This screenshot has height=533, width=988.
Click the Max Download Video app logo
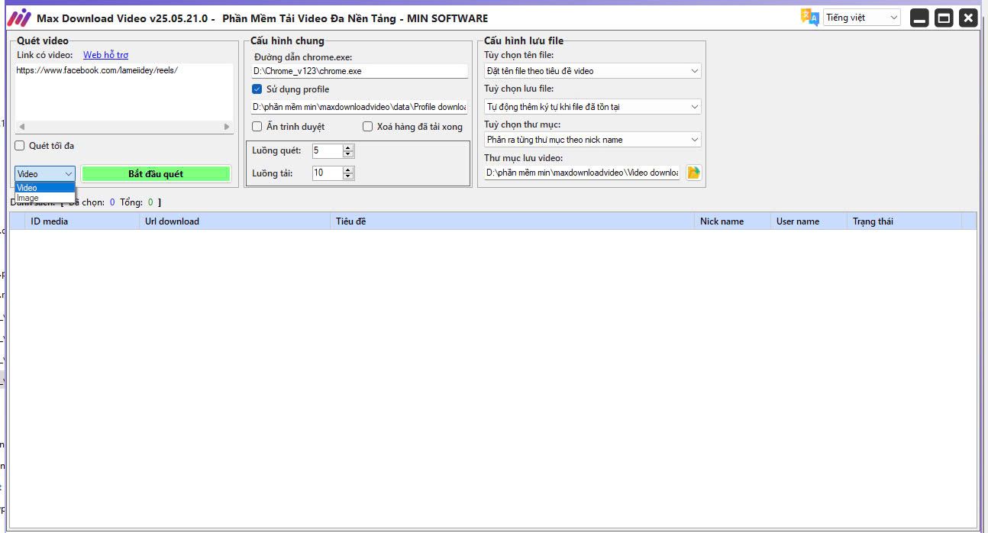pos(18,18)
